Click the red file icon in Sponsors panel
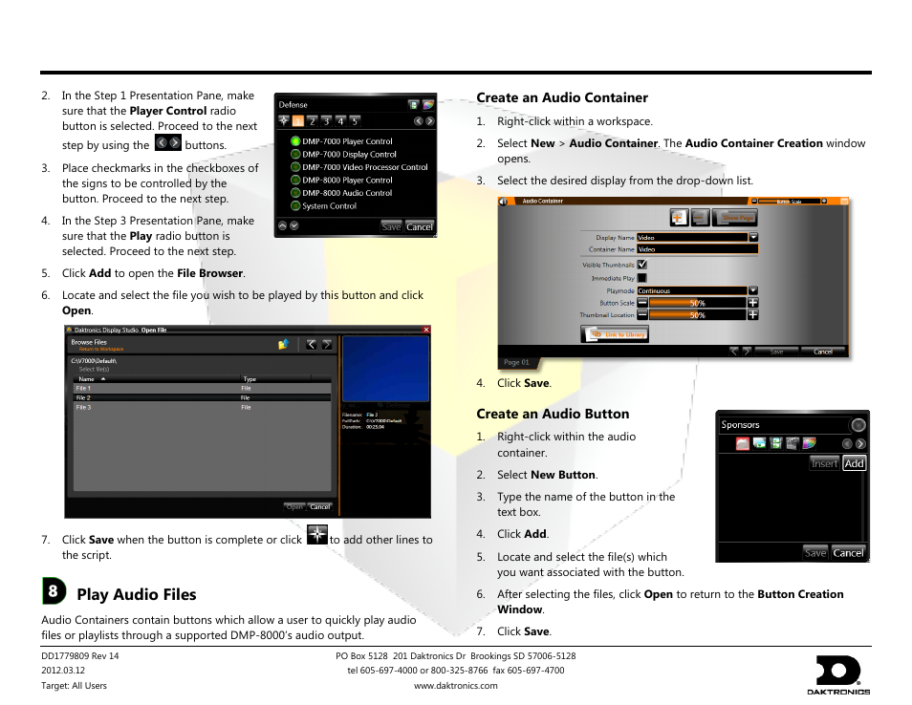Image resolution: width=912 pixels, height=705 pixels. (742, 444)
